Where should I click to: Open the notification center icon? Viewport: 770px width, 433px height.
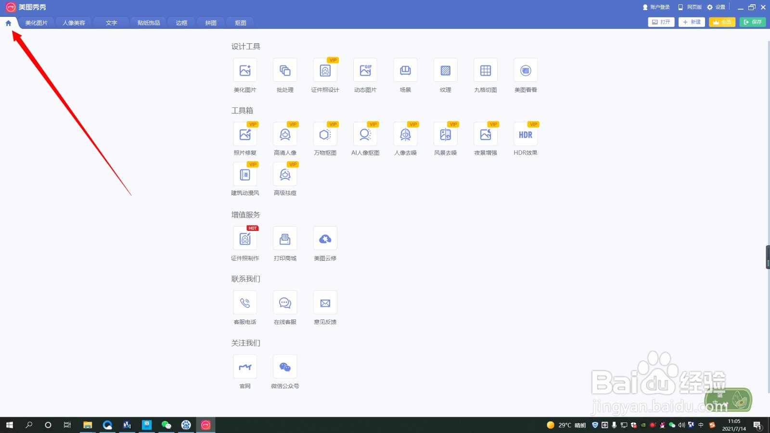757,425
